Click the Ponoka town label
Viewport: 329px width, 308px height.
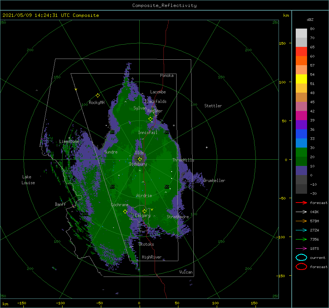tap(167, 75)
